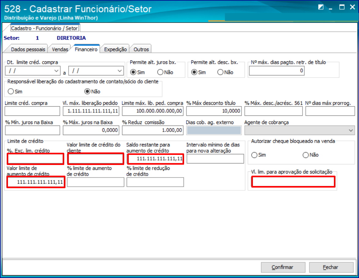Focus Vl. lim. para aprovação de solicitação field

tap(293, 182)
